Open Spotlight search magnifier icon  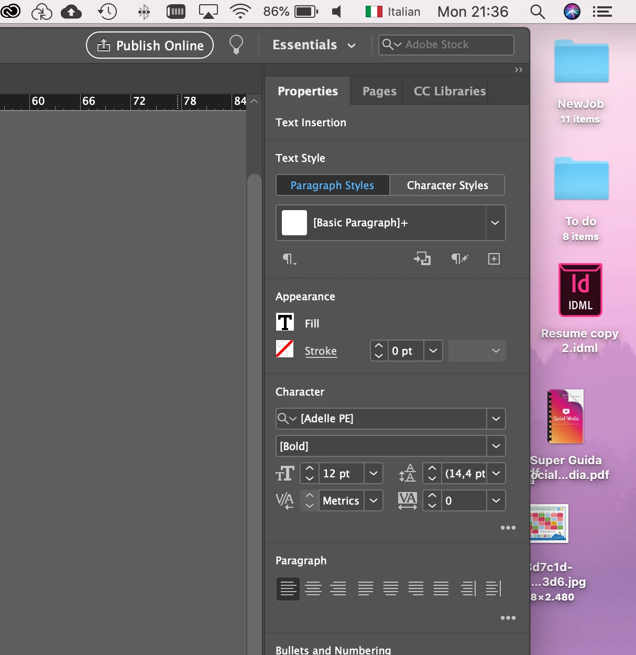[x=538, y=12]
